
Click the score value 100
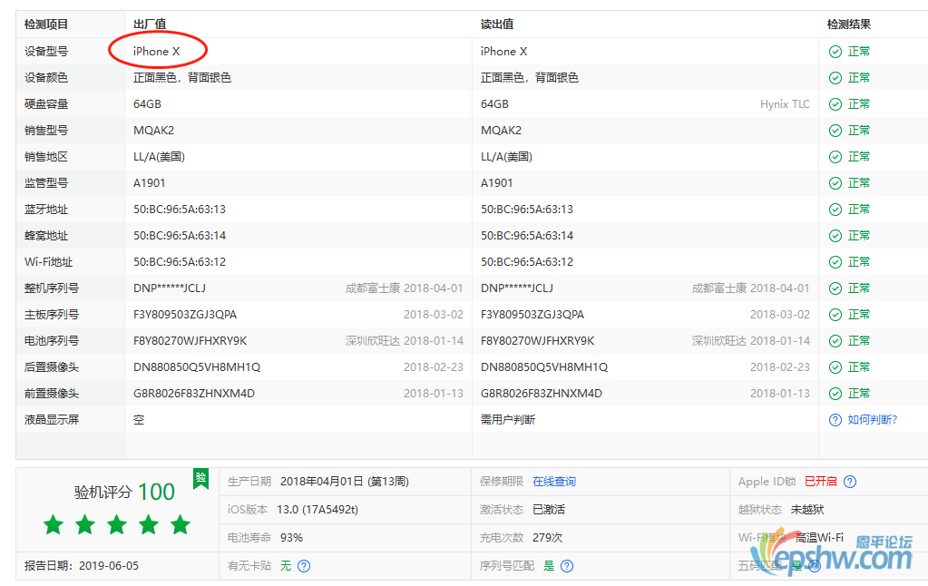point(156,492)
